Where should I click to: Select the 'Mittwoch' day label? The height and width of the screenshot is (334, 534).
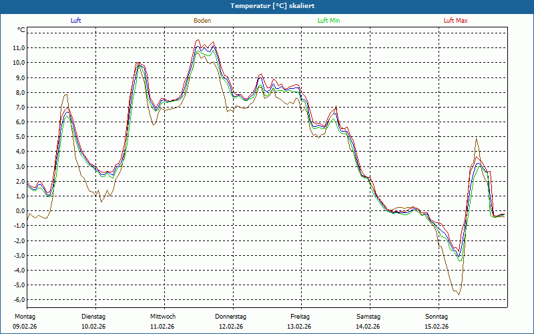pyautogui.click(x=163, y=317)
